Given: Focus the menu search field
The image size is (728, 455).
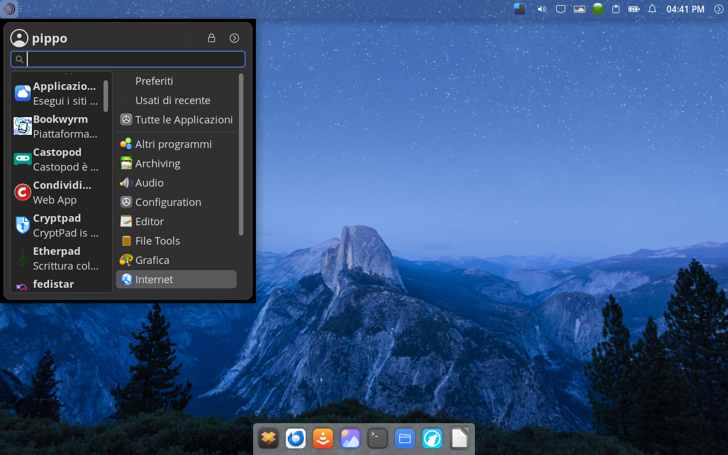Looking at the screenshot, I should [x=135, y=59].
